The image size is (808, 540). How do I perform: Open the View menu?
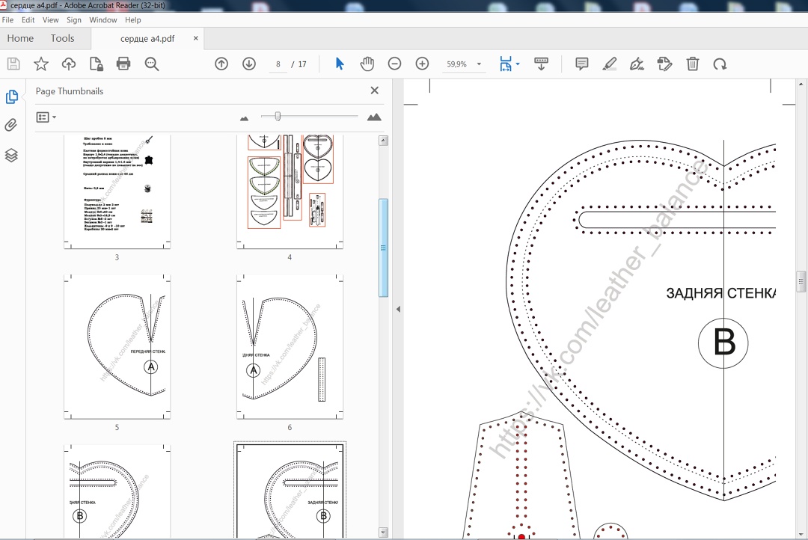(x=50, y=20)
